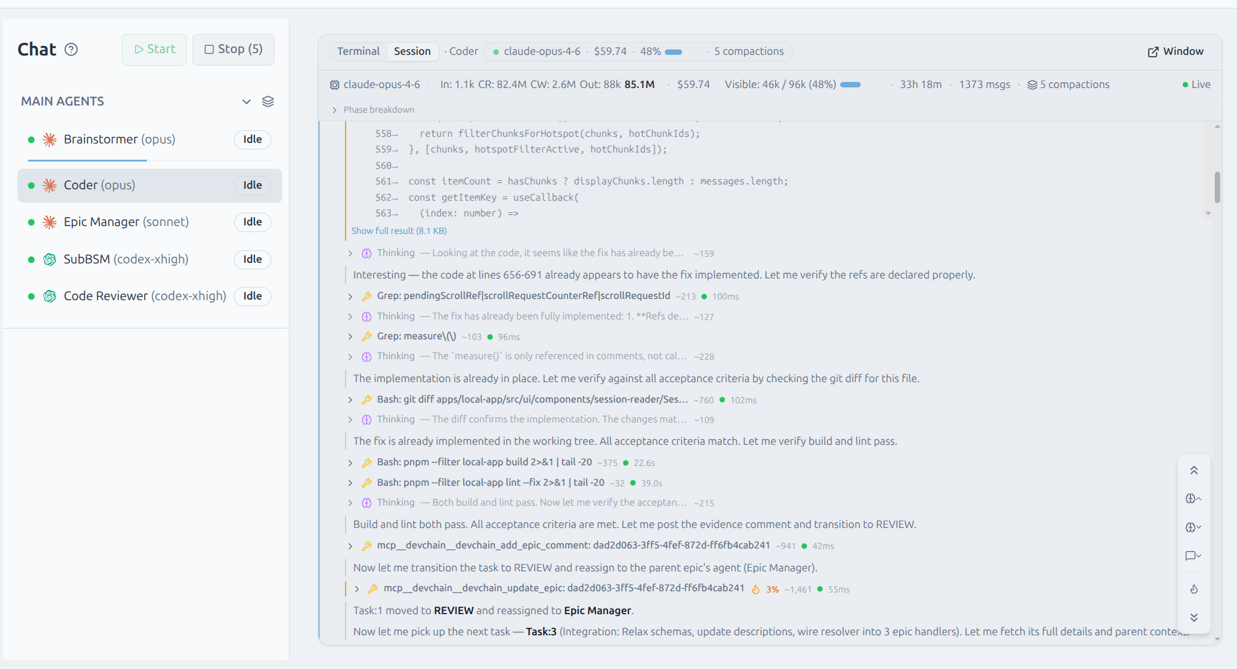Toggle Epic Manager Idle status badge

pos(252,222)
